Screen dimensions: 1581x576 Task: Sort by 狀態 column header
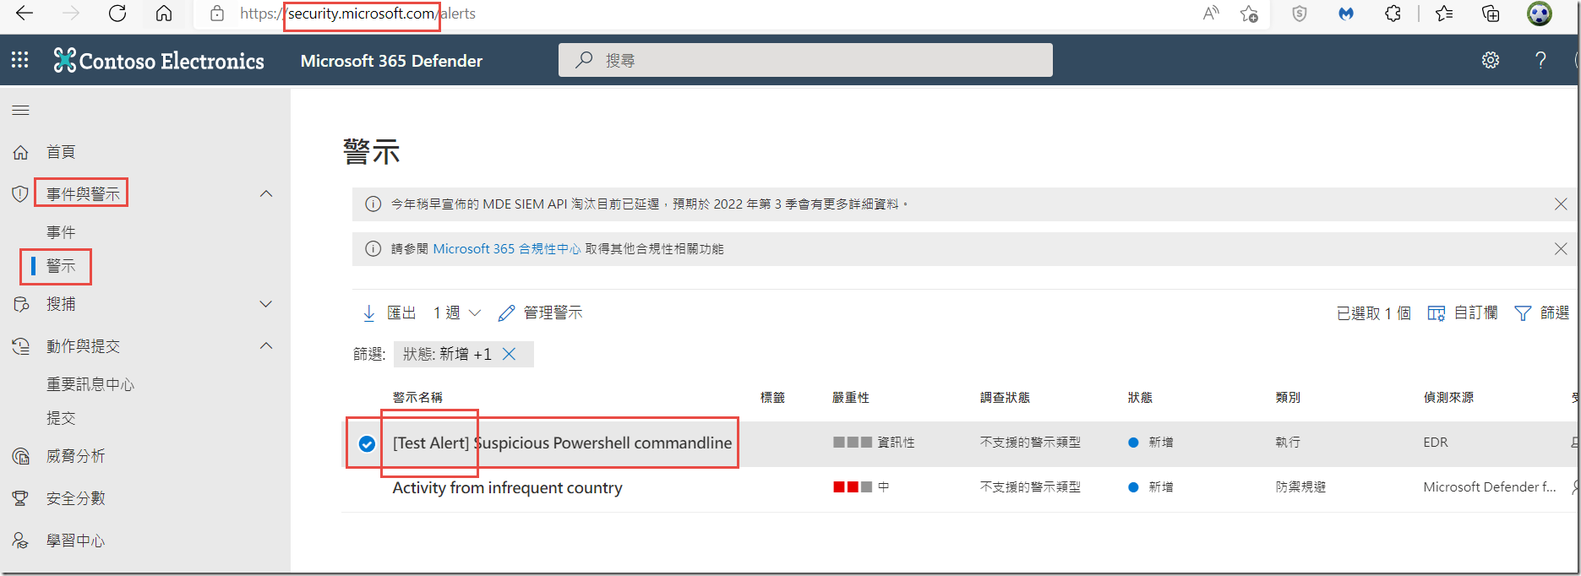point(1140,398)
